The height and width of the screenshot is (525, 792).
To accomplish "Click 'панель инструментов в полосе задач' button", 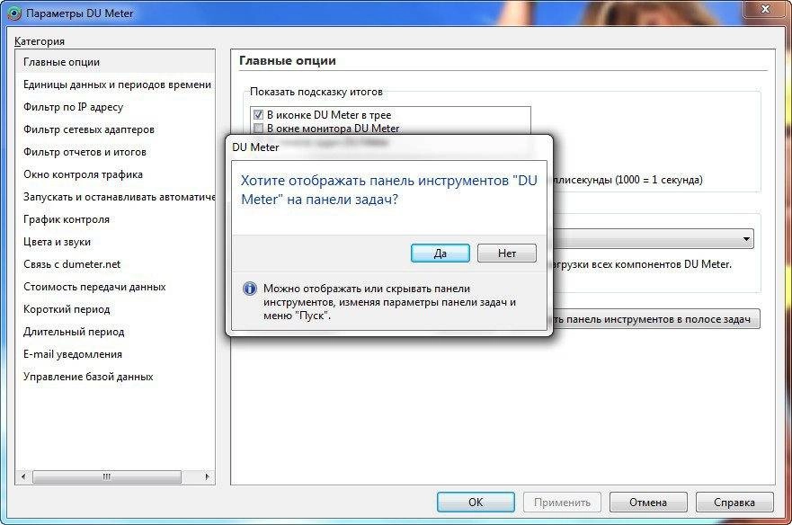I will pos(654,319).
